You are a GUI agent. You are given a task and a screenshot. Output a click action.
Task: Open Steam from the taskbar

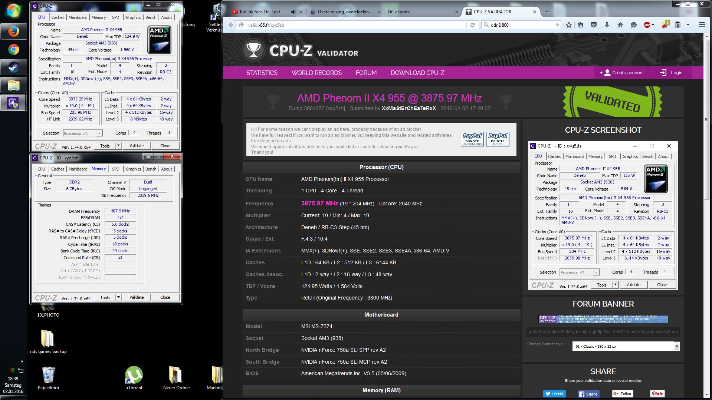[13, 67]
